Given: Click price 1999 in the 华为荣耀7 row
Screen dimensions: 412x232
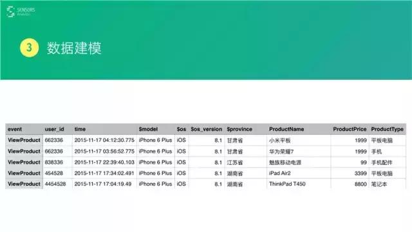Looking at the screenshot, I should (x=360, y=151).
